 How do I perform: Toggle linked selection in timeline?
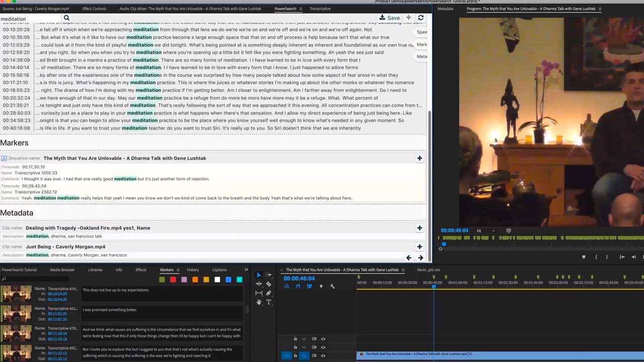309,287
